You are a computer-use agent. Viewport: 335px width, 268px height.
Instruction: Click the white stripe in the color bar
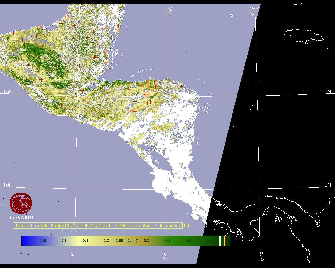coord(220,241)
